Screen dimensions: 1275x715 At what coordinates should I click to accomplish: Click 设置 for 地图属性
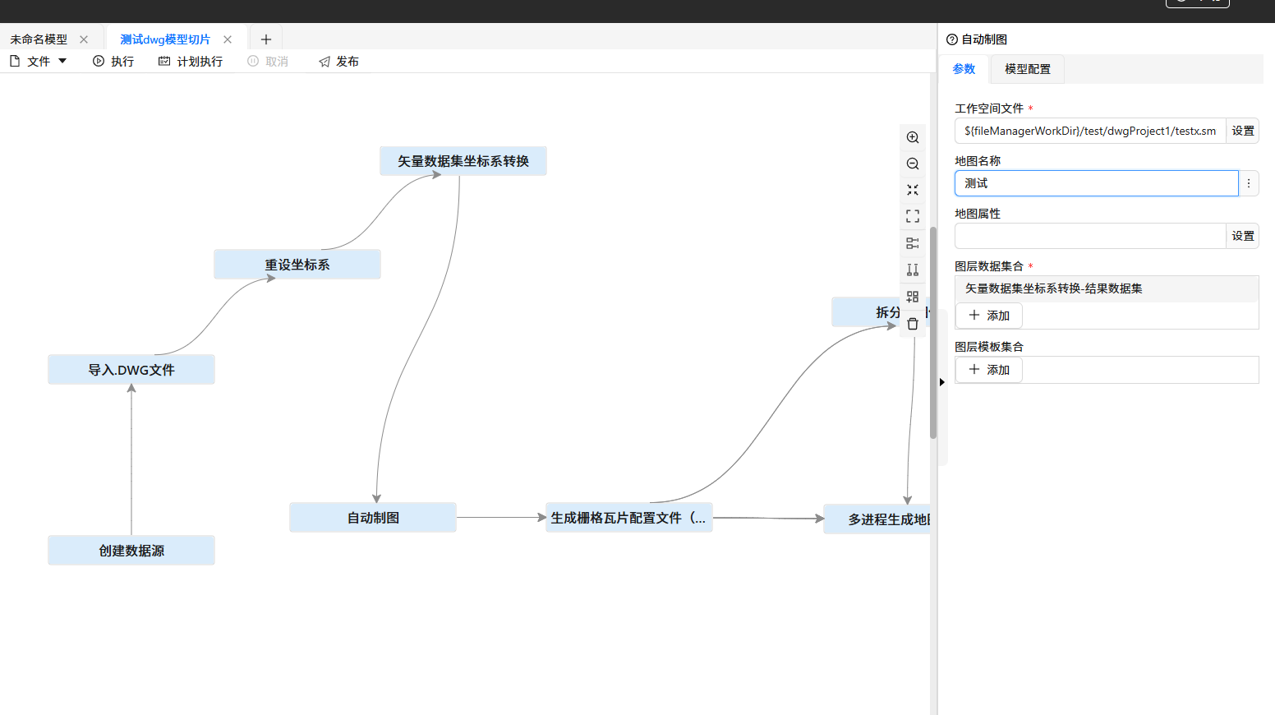tap(1243, 236)
